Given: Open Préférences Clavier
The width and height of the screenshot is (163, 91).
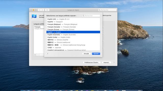Looking at the screenshot, I should point(92,62).
